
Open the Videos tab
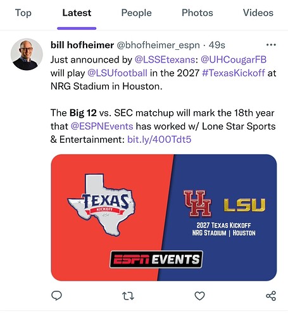click(258, 13)
